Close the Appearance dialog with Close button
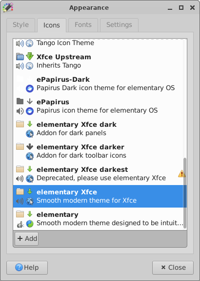Image resolution: width=200 pixels, height=281 pixels. [x=173, y=268]
